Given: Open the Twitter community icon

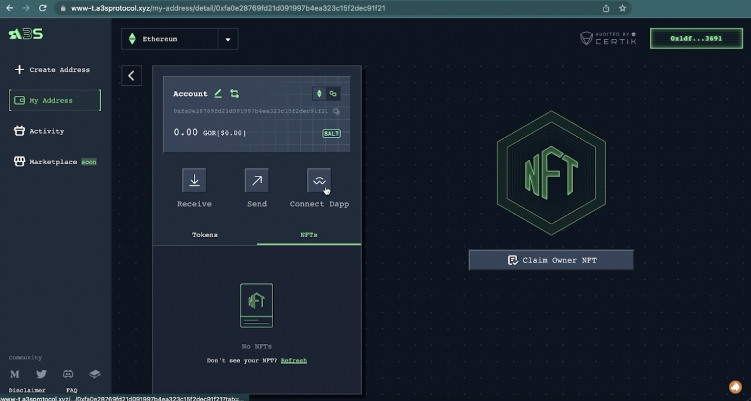Looking at the screenshot, I should tap(41, 374).
